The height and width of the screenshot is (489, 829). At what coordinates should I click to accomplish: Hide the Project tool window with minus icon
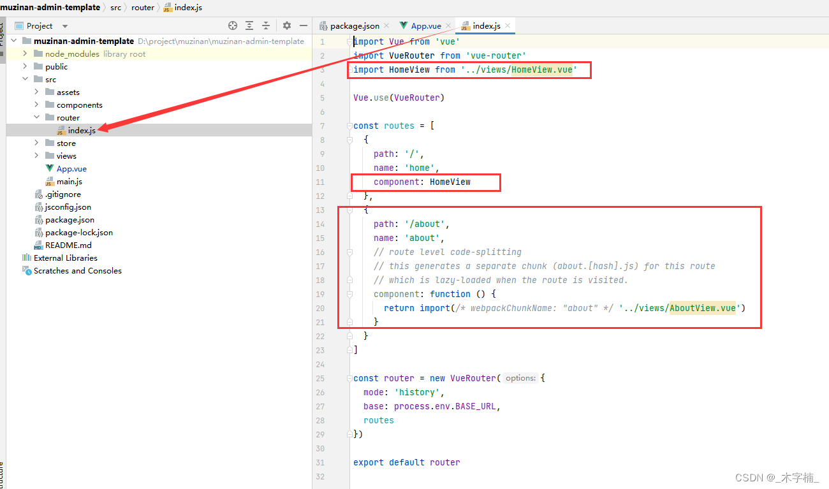tap(304, 26)
